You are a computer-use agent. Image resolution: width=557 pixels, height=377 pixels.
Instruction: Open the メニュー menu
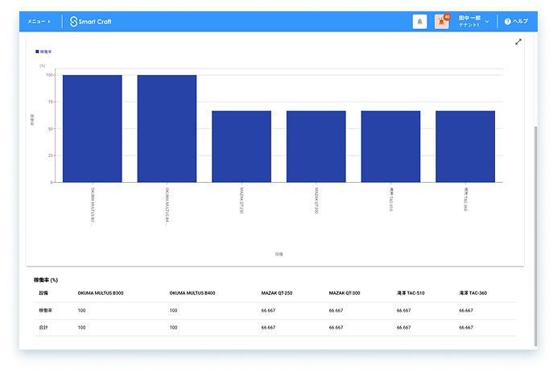point(39,22)
